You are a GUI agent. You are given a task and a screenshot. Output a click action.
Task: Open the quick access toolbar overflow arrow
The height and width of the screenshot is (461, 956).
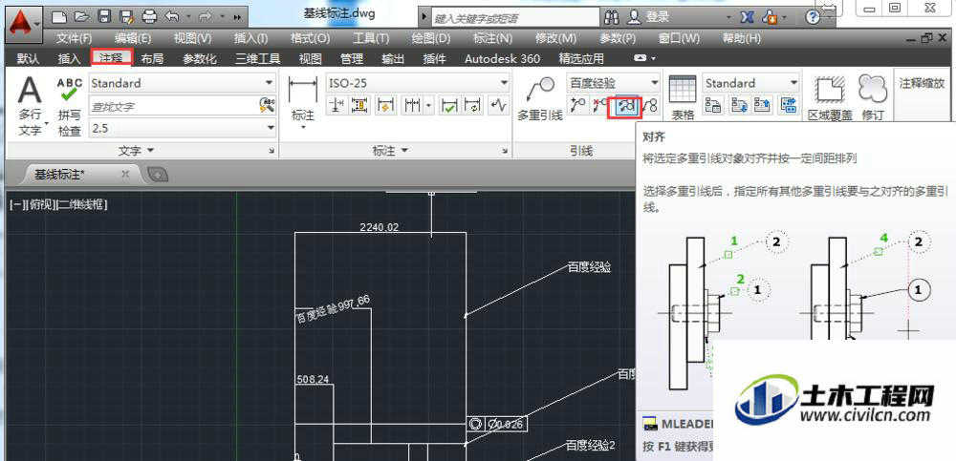[237, 17]
